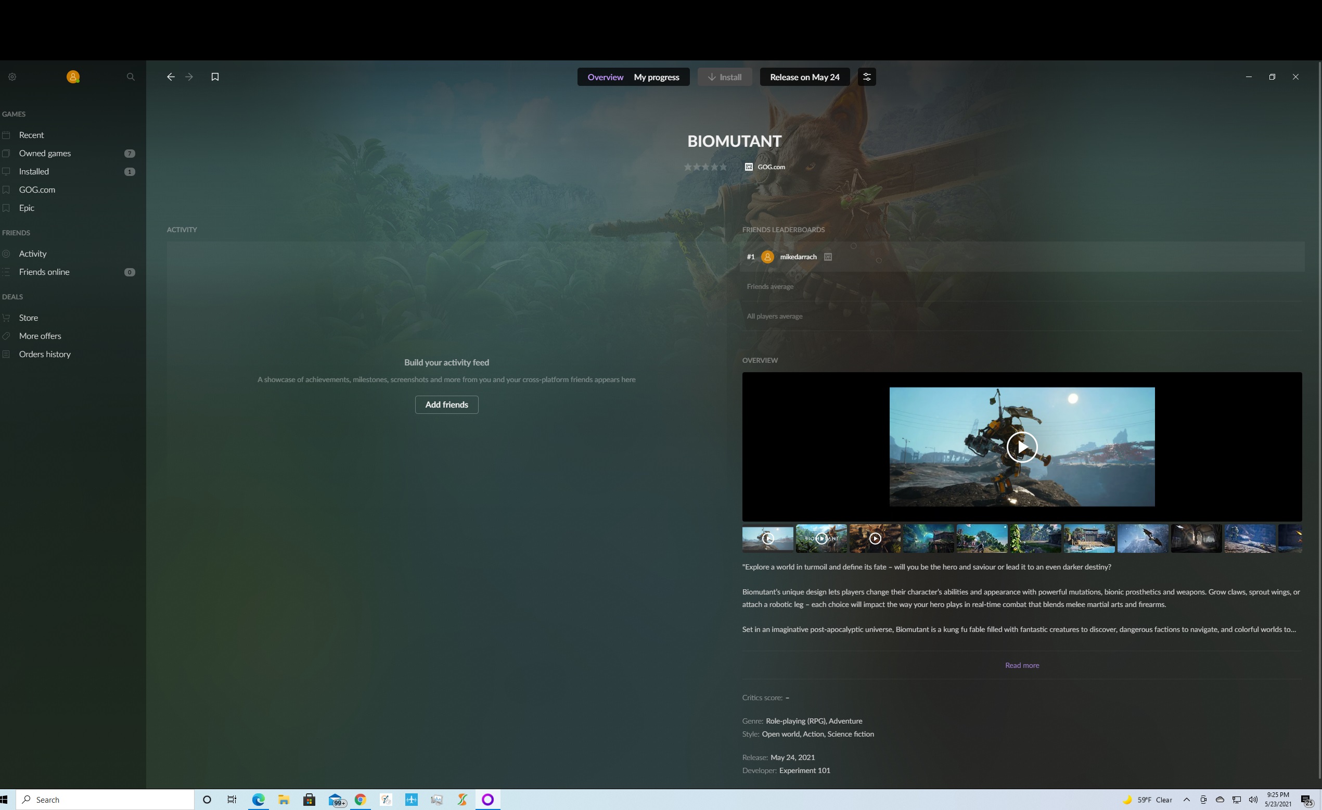
Task: Select first trailer thumbnail in gallery
Action: [x=768, y=538]
